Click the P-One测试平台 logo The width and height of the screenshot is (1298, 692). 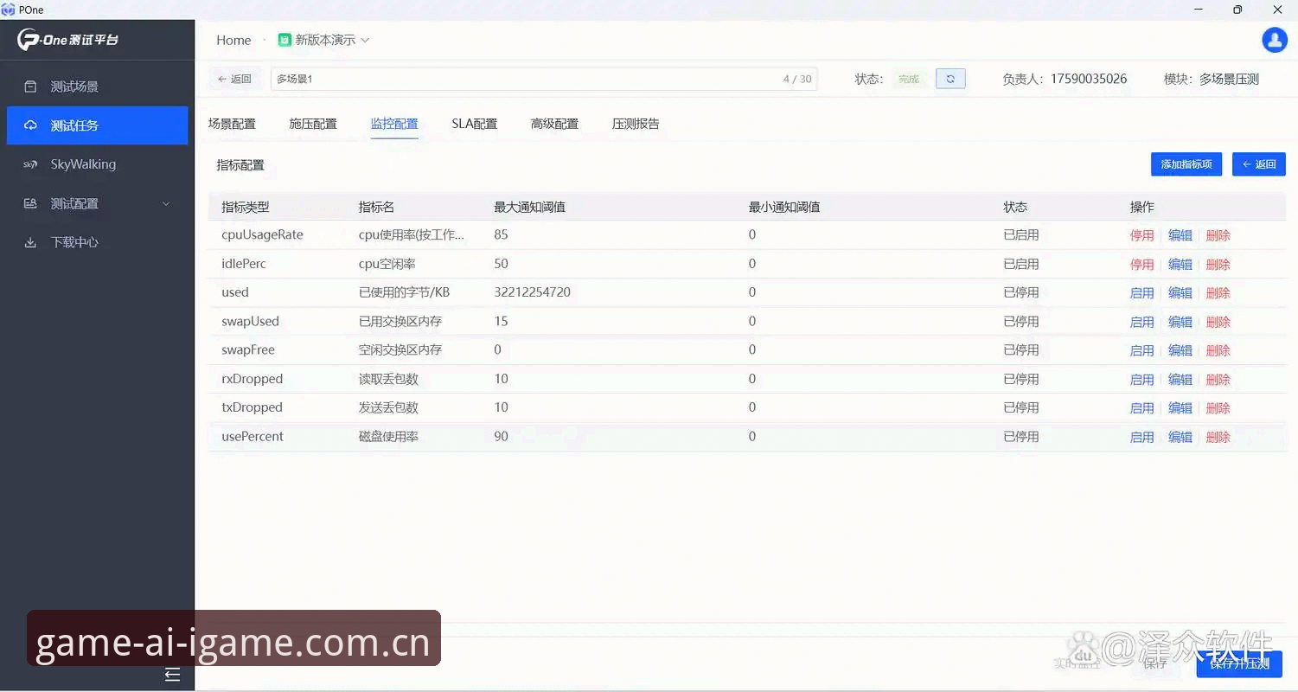point(68,40)
